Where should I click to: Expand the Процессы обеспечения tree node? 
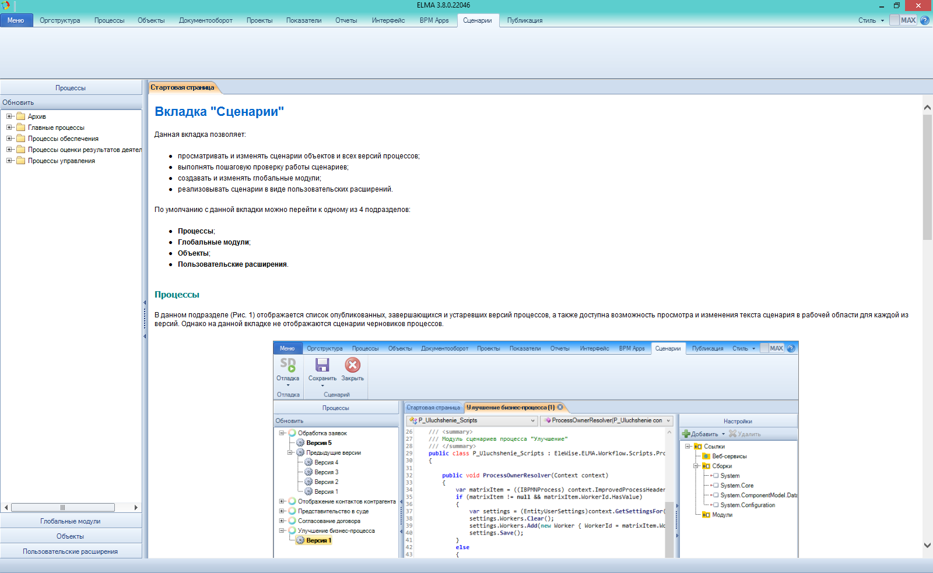(x=9, y=139)
